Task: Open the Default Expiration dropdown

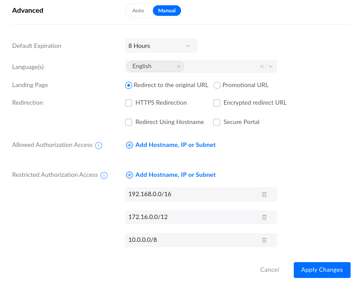Action: pos(161,46)
